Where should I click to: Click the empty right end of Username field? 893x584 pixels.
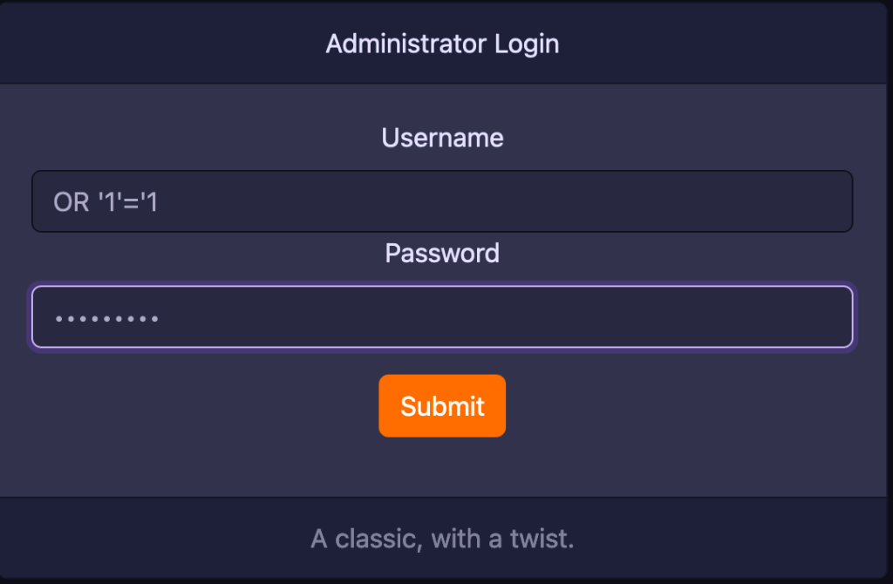pos(785,201)
